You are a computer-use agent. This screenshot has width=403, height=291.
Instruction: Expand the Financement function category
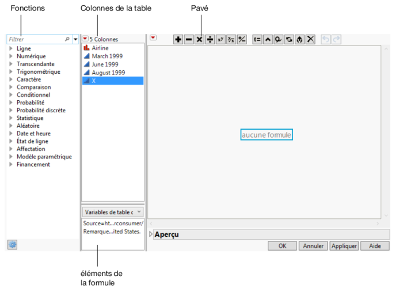[x=11, y=164]
